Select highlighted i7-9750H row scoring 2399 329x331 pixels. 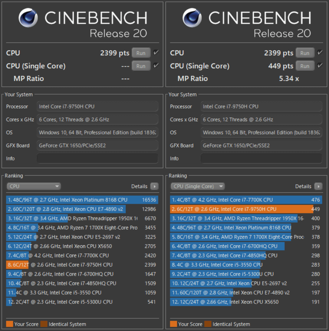(82, 265)
